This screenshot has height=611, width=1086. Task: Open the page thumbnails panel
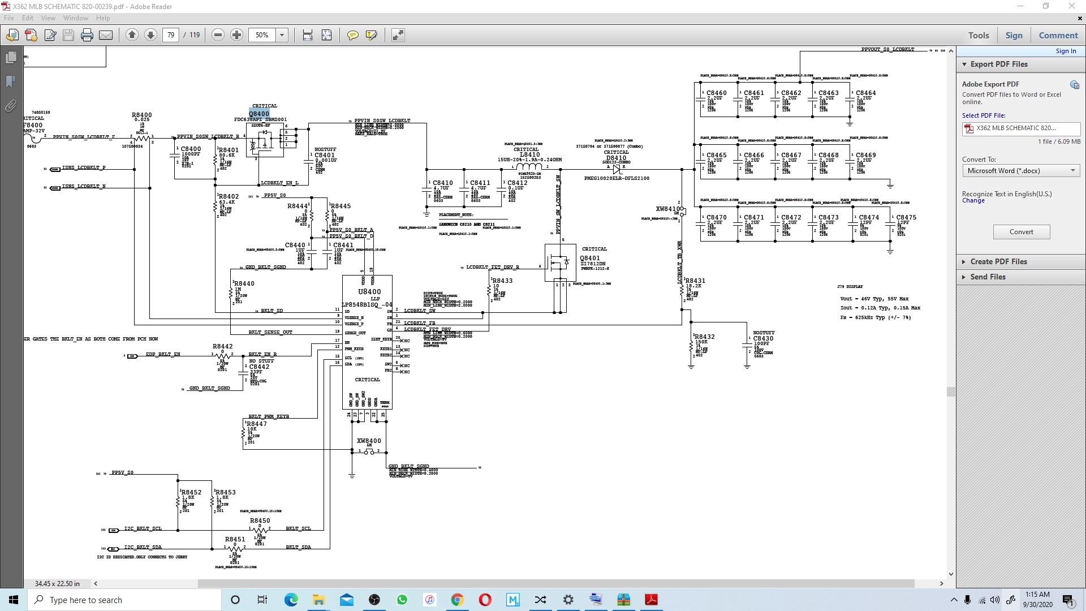[x=11, y=58]
